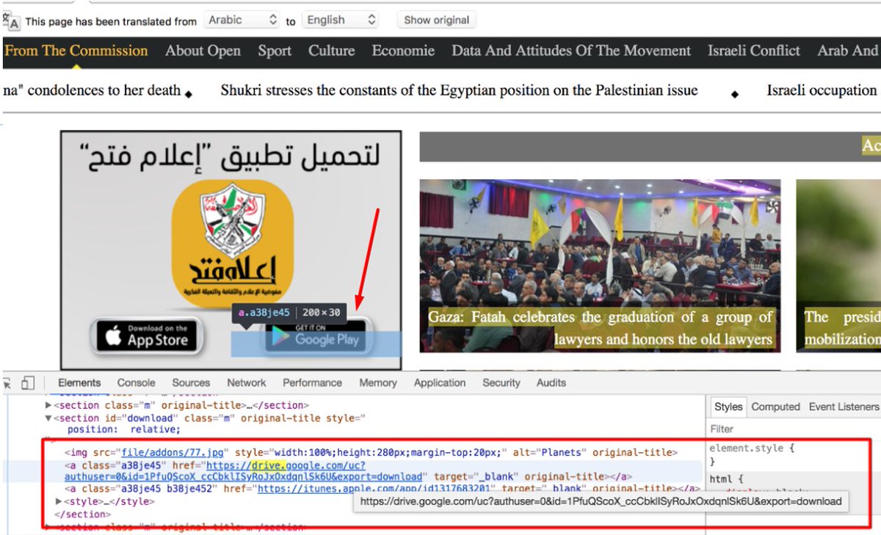
Task: Click the drive.google.com href link
Action: pyautogui.click(x=244, y=471)
